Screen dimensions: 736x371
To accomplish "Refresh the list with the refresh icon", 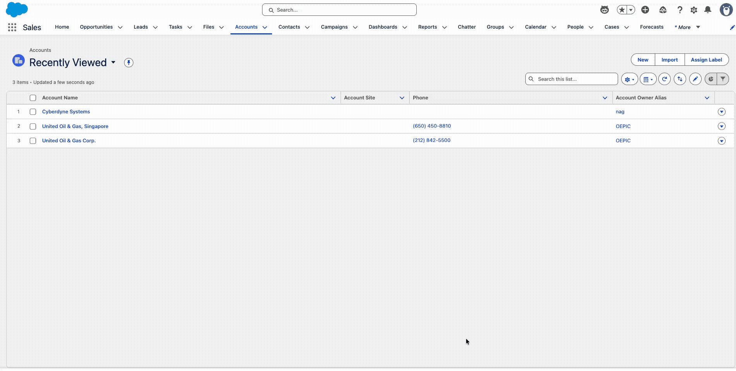I will point(664,79).
